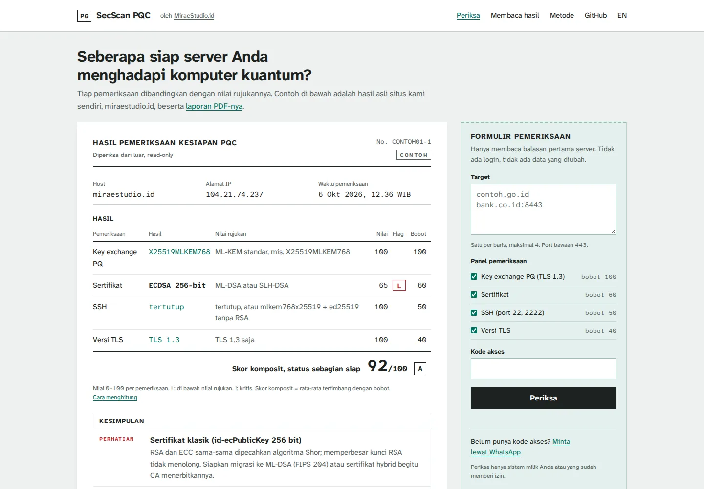The image size is (704, 489).
Task: Click the CONTOH stamp badge
Action: click(x=414, y=155)
